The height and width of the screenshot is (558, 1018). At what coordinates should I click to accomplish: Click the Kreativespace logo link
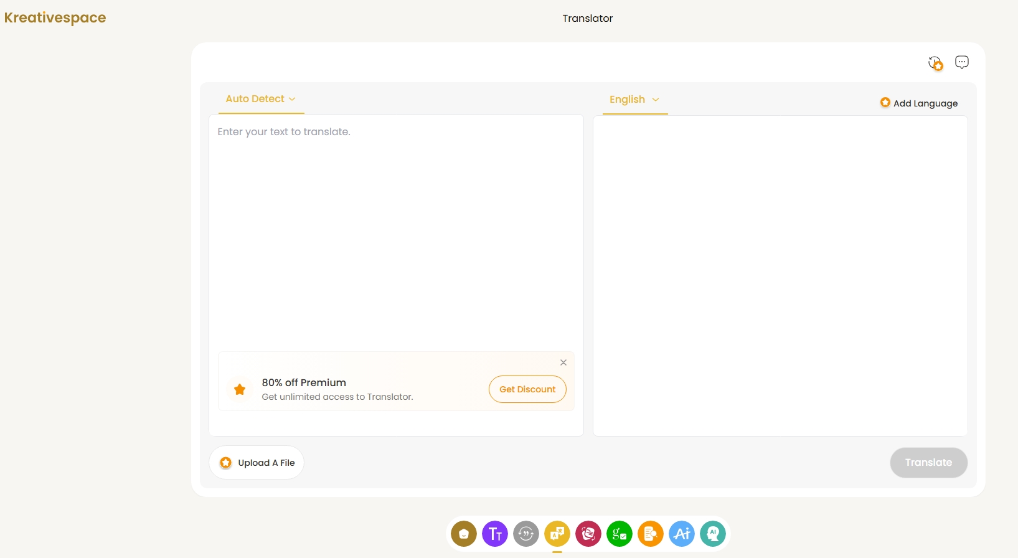55,17
